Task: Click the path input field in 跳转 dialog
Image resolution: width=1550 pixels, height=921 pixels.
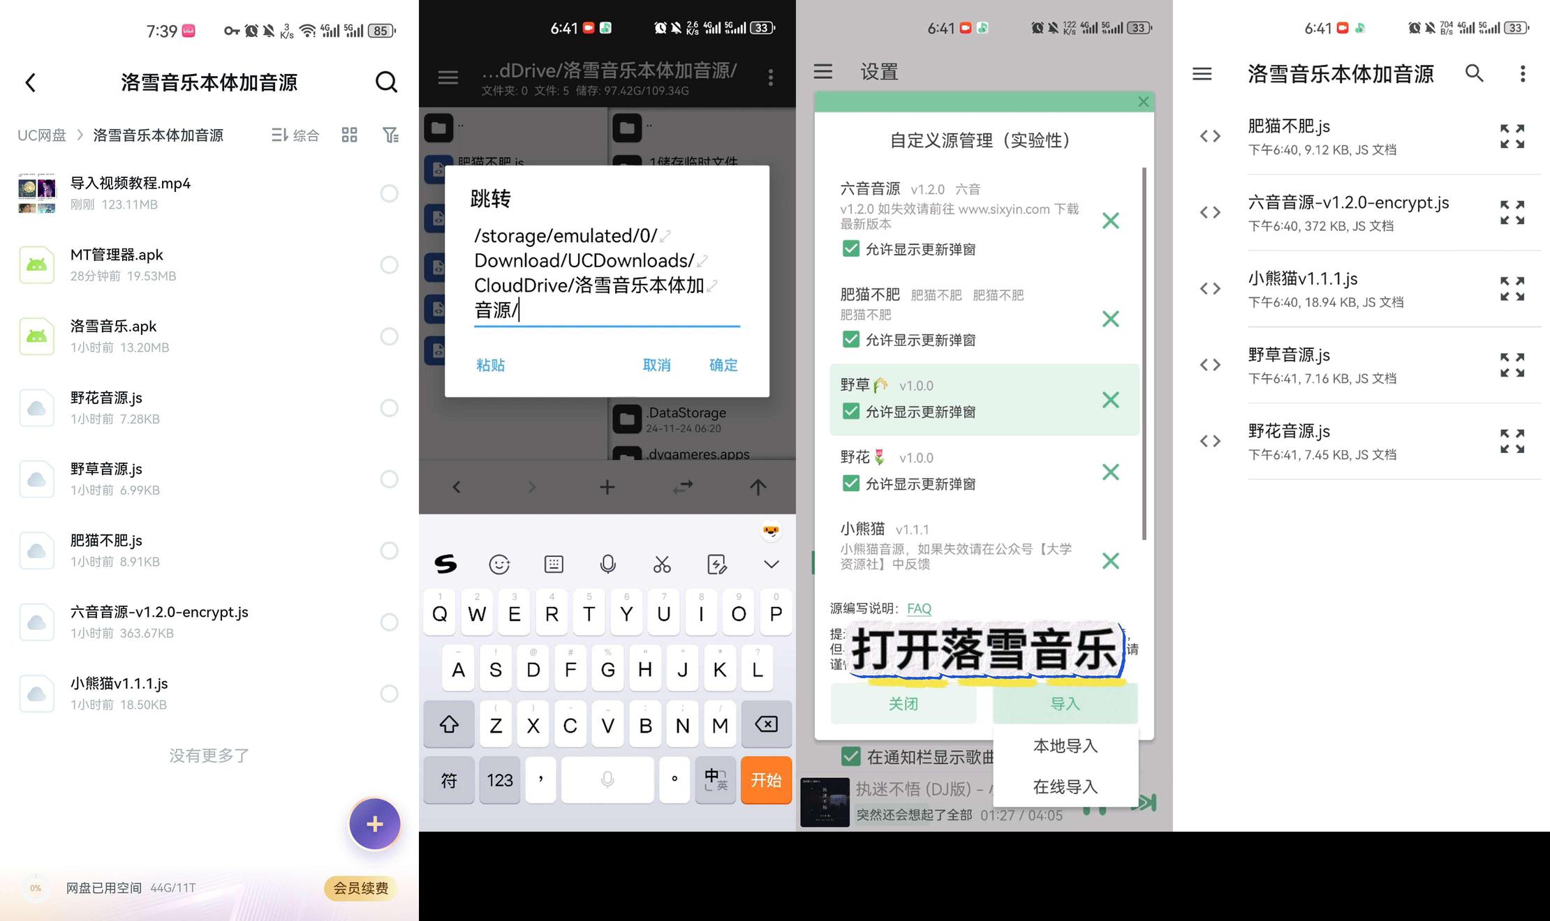Action: pyautogui.click(x=607, y=274)
